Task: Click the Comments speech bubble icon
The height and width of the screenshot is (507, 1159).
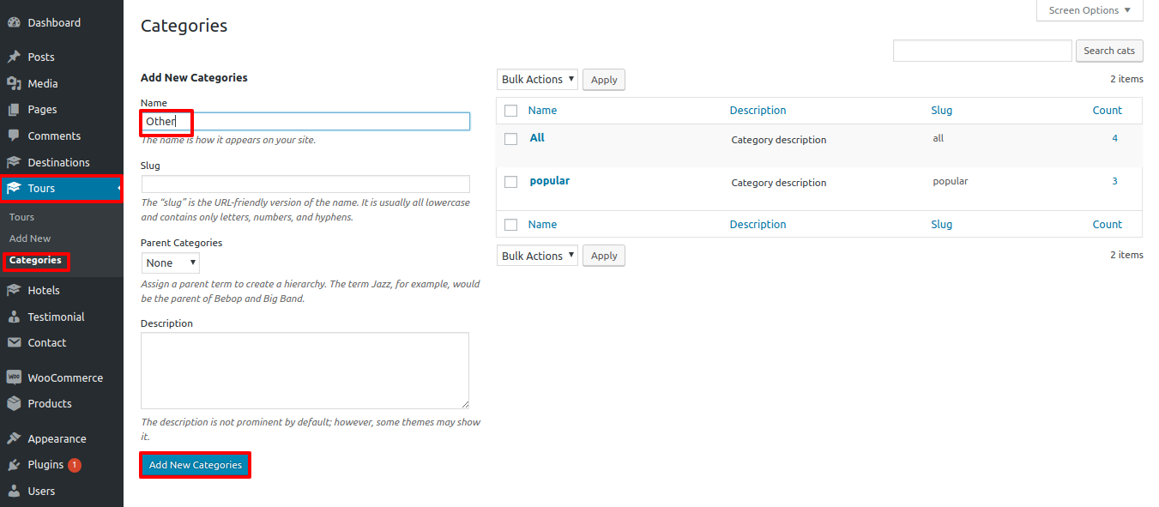Action: click(14, 136)
